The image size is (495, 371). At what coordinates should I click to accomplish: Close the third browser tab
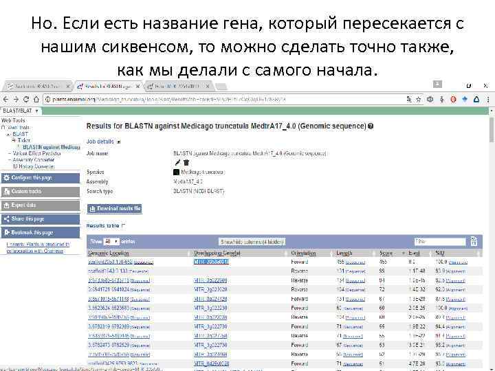coord(208,86)
